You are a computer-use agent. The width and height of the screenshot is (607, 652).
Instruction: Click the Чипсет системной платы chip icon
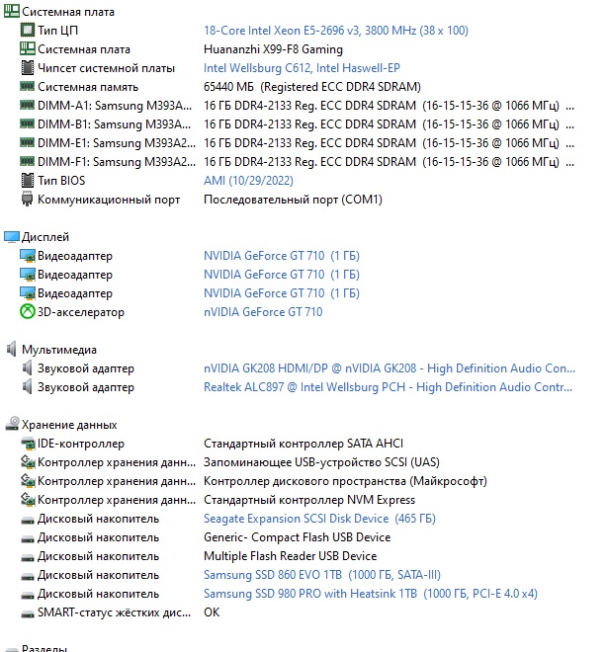28,67
